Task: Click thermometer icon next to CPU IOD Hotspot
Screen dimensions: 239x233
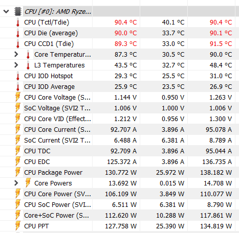Action: (18, 76)
